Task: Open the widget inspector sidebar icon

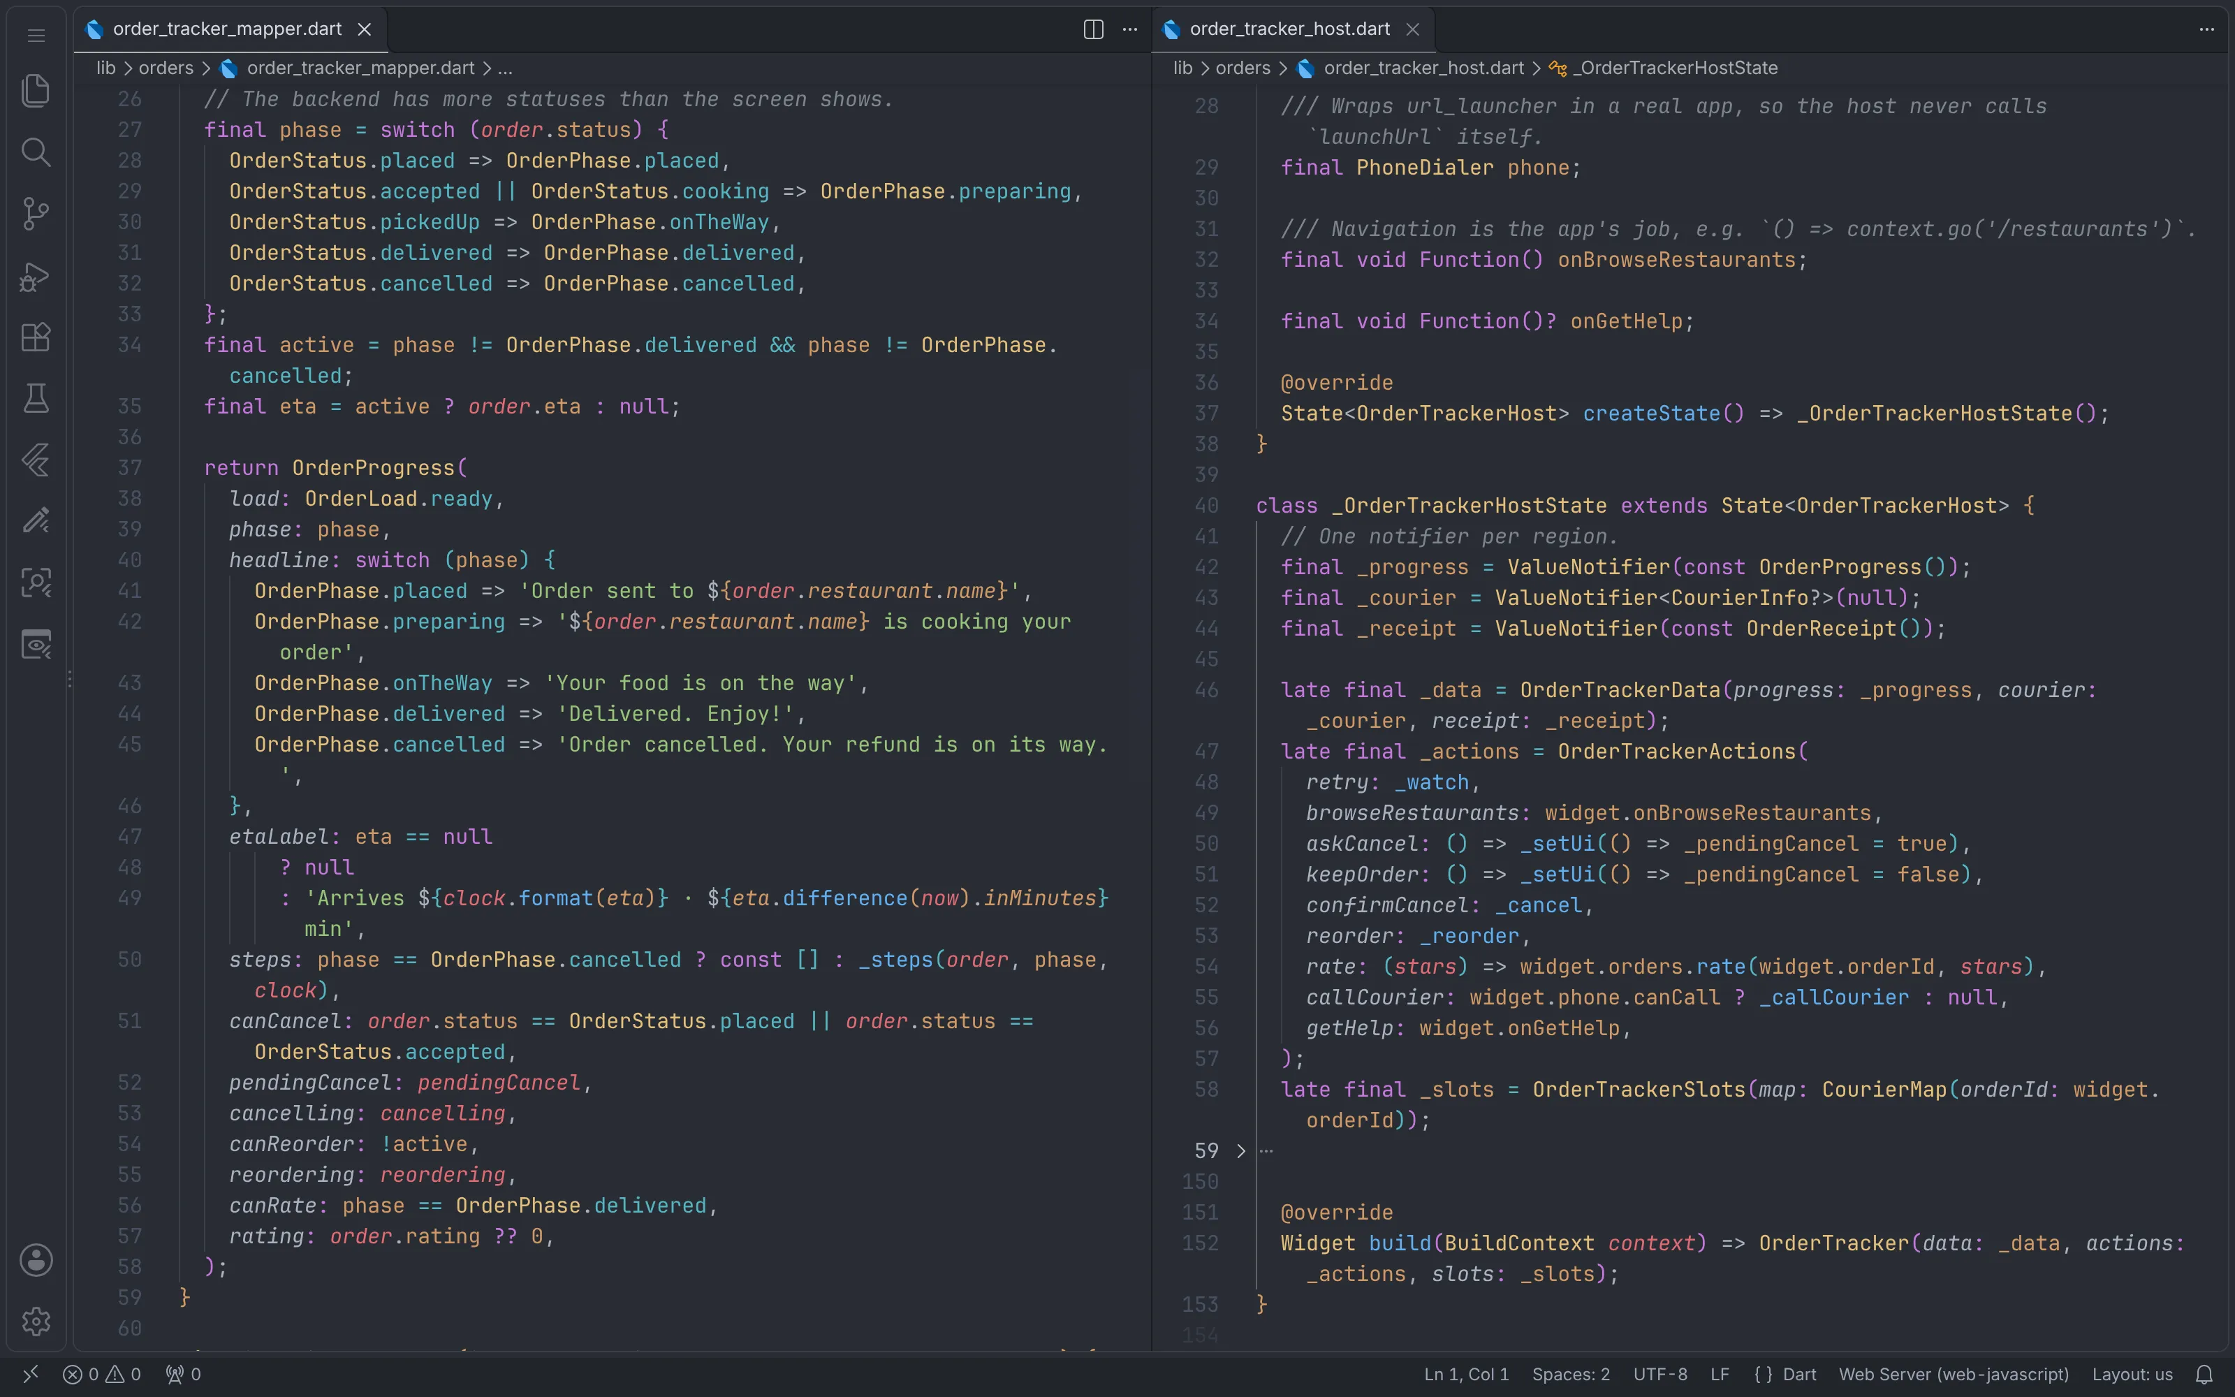Action: 36,582
